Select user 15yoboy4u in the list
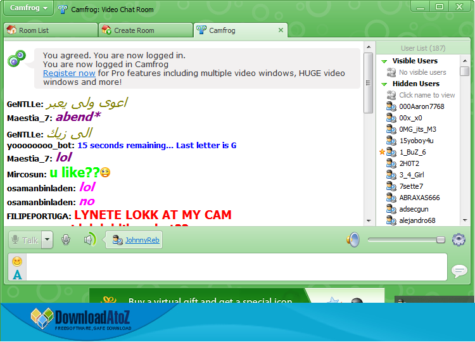Screen dimensions: 475x342 coord(416,141)
